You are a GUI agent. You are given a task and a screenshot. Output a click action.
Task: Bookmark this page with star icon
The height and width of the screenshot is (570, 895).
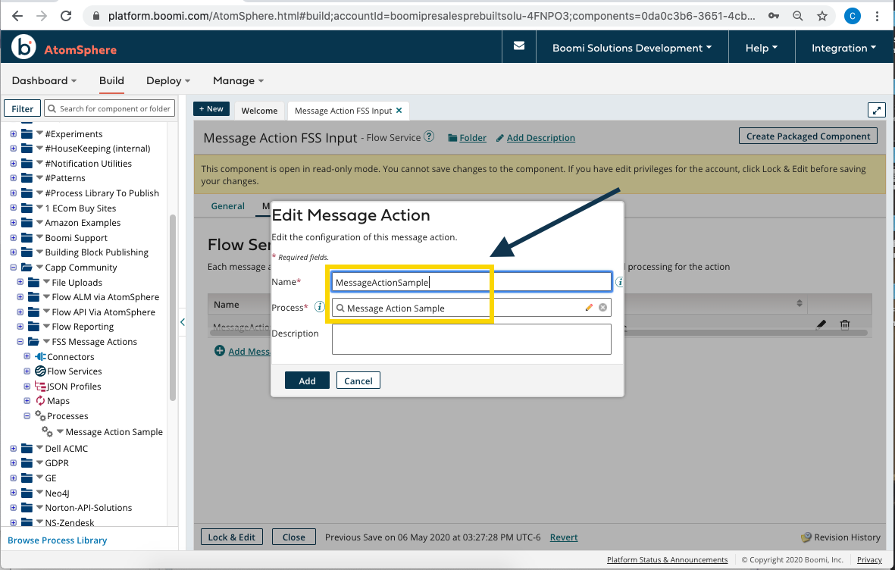click(x=822, y=16)
